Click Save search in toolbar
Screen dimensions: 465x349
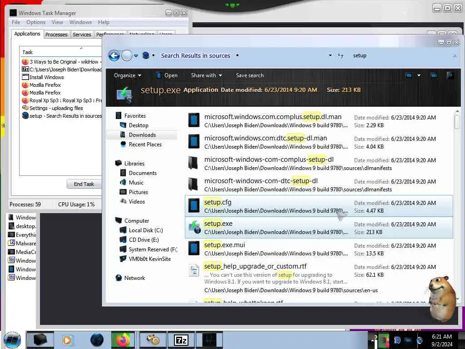coord(250,75)
